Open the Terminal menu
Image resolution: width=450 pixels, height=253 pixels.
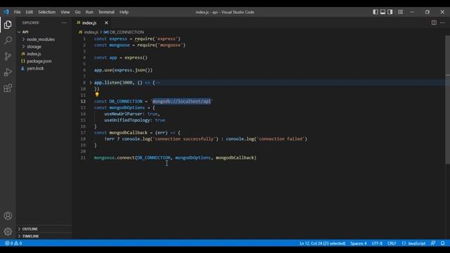coord(106,12)
